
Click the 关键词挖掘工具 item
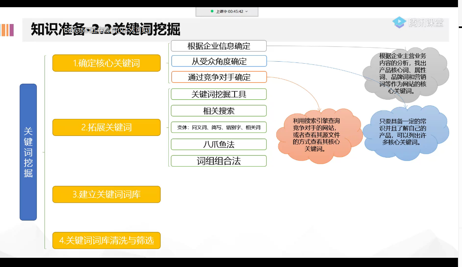coord(219,94)
